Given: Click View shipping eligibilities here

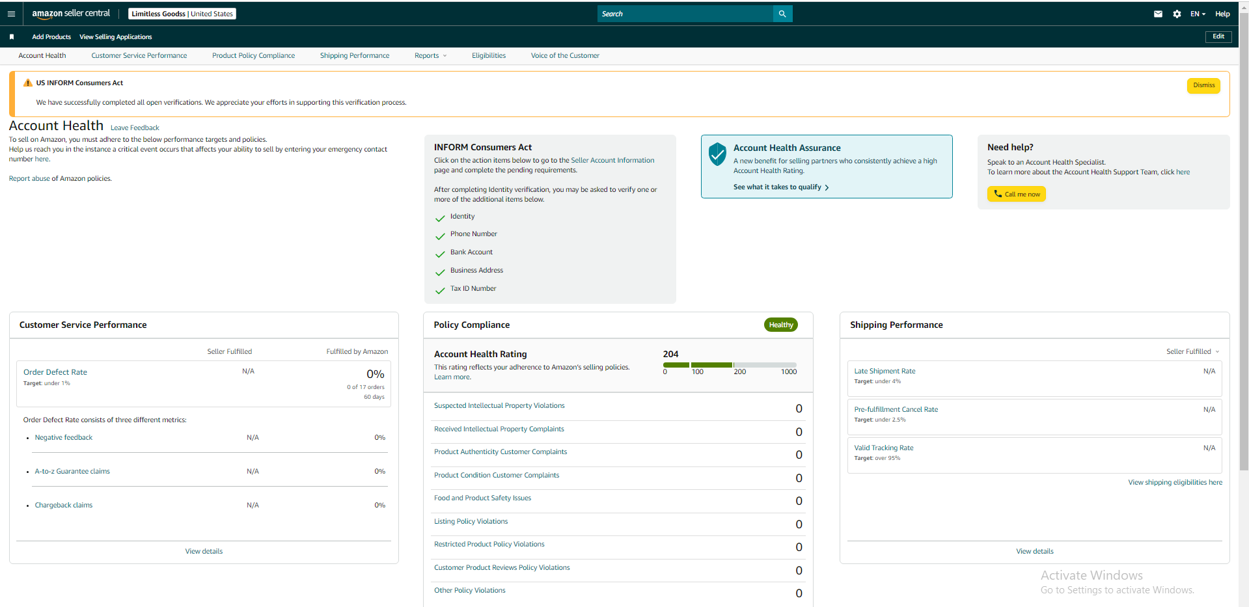Looking at the screenshot, I should coord(1175,483).
